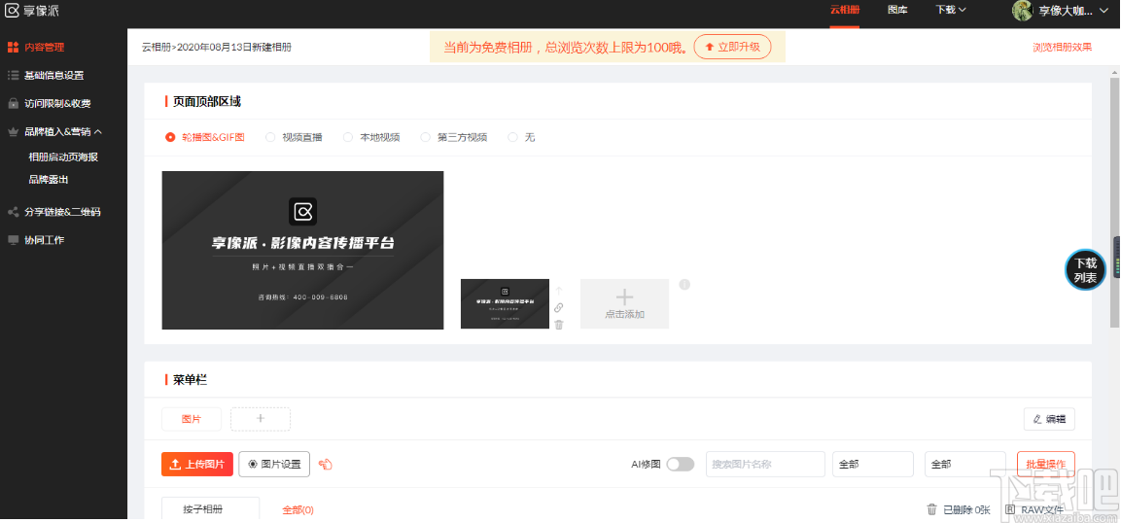
Task: Open 基础信息设置 in the sidebar
Action: [46, 75]
